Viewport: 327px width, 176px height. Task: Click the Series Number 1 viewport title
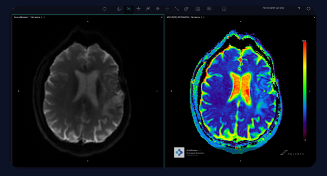click(29, 17)
